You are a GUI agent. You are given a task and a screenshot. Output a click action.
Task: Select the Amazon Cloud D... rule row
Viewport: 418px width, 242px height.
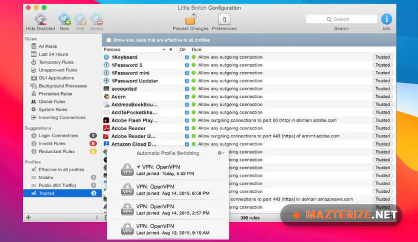[249, 144]
